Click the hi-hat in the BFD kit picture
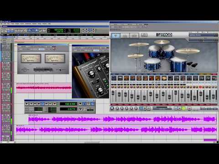Viewport: 219px width, 164px height. (x=136, y=56)
